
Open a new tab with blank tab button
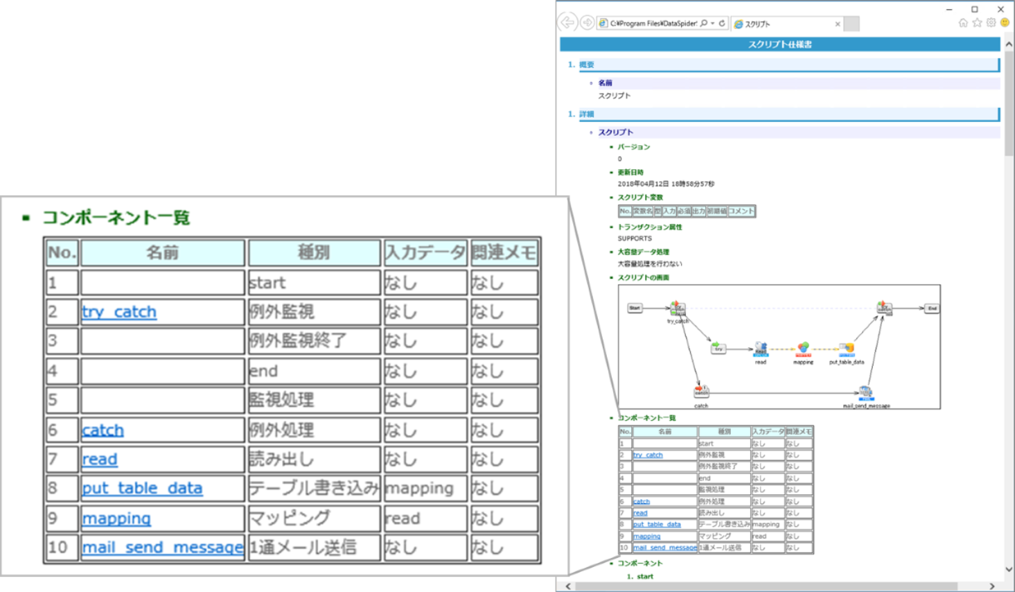(851, 24)
